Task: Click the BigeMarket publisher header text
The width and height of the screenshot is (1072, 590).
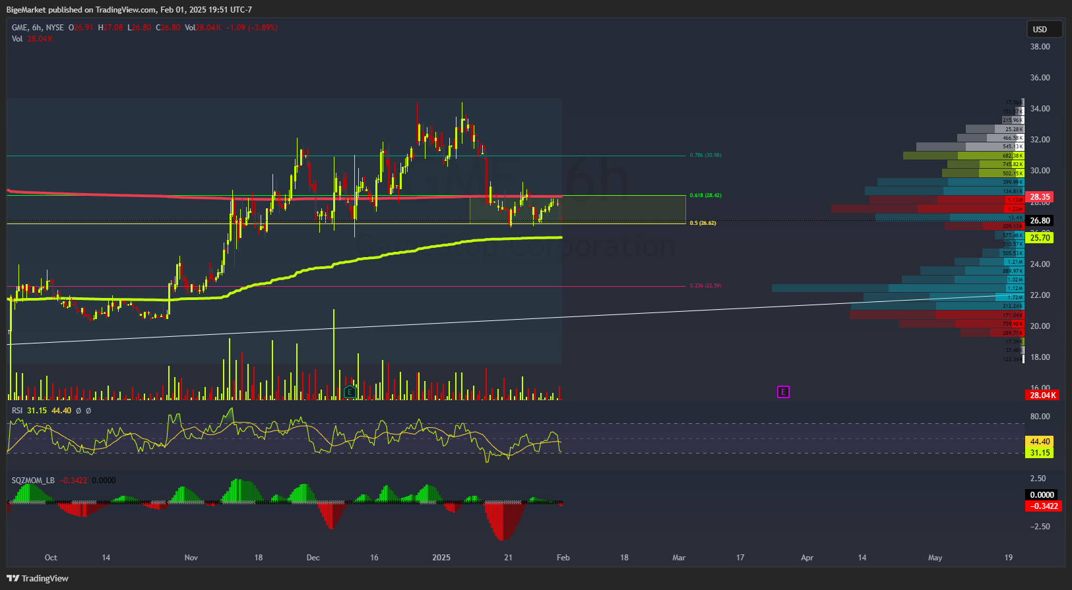Action: pos(129,10)
